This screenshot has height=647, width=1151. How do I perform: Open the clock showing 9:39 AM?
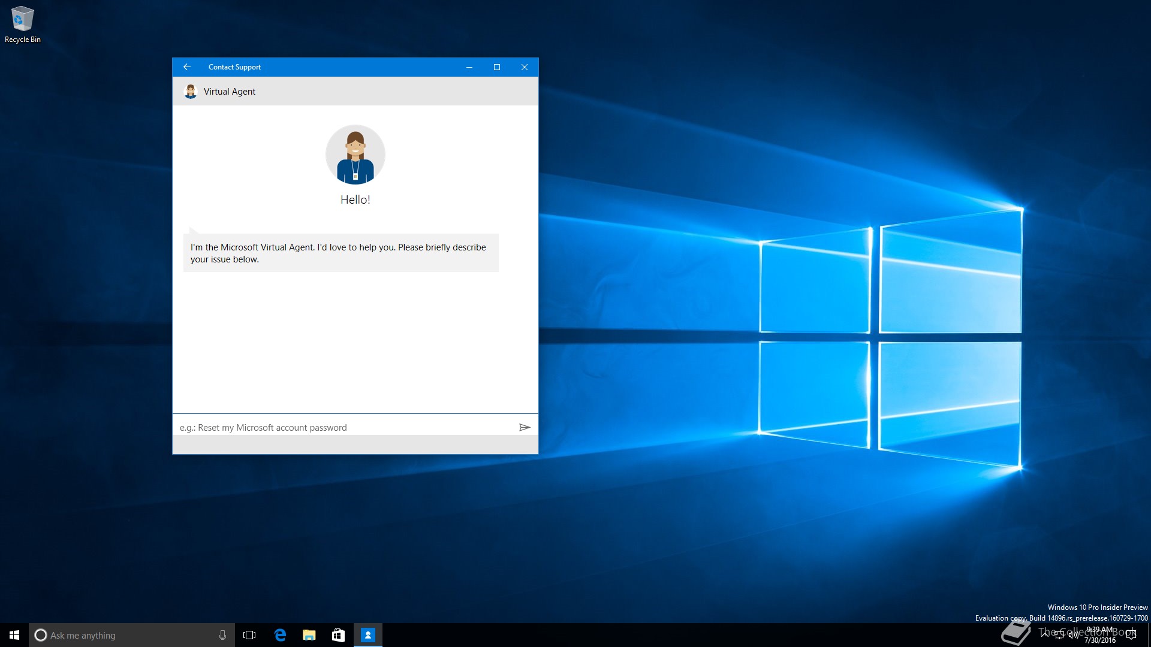coord(1100,635)
